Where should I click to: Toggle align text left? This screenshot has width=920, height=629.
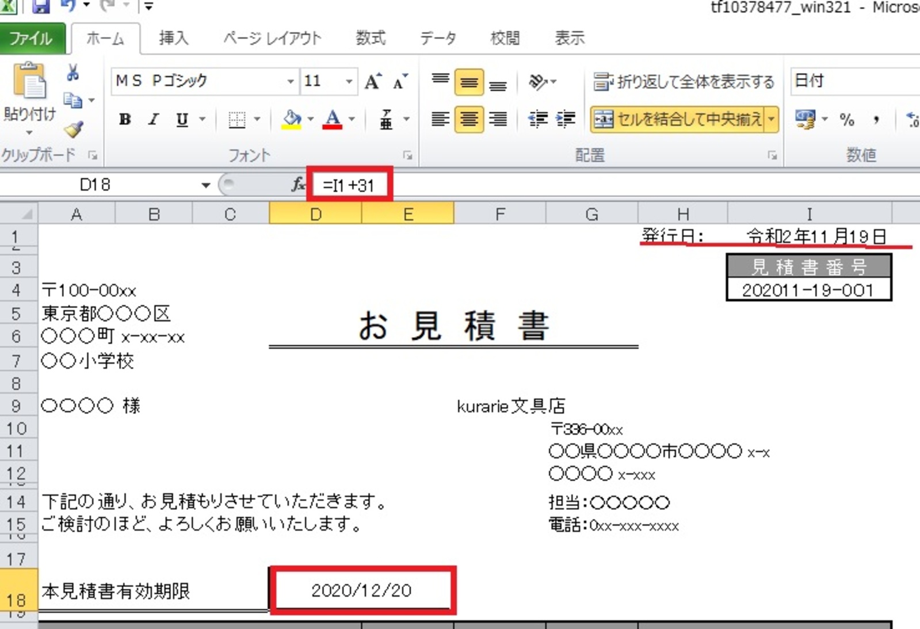[441, 119]
